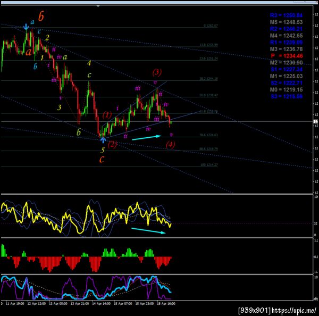Click the blue down arrow above the chart high
This screenshot has width=319, height=316.
click(26, 27)
